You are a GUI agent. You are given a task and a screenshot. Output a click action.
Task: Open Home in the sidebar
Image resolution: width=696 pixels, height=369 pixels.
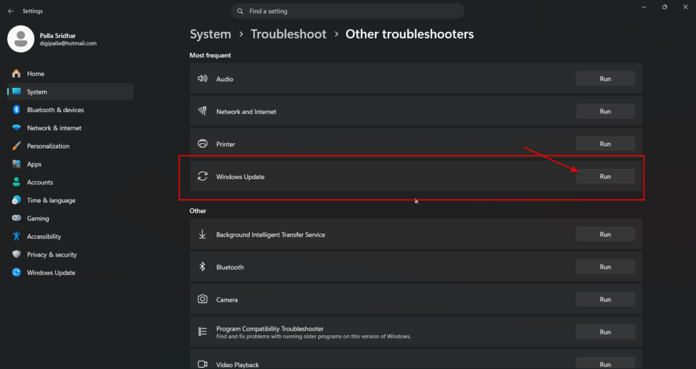[71, 73]
